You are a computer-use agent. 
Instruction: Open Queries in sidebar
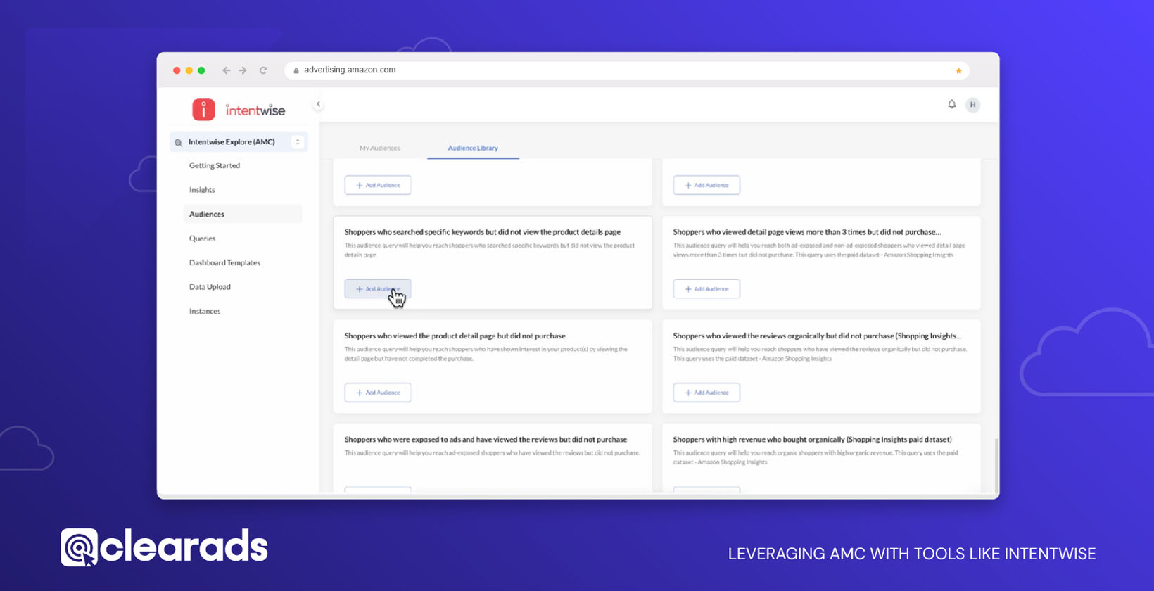202,239
